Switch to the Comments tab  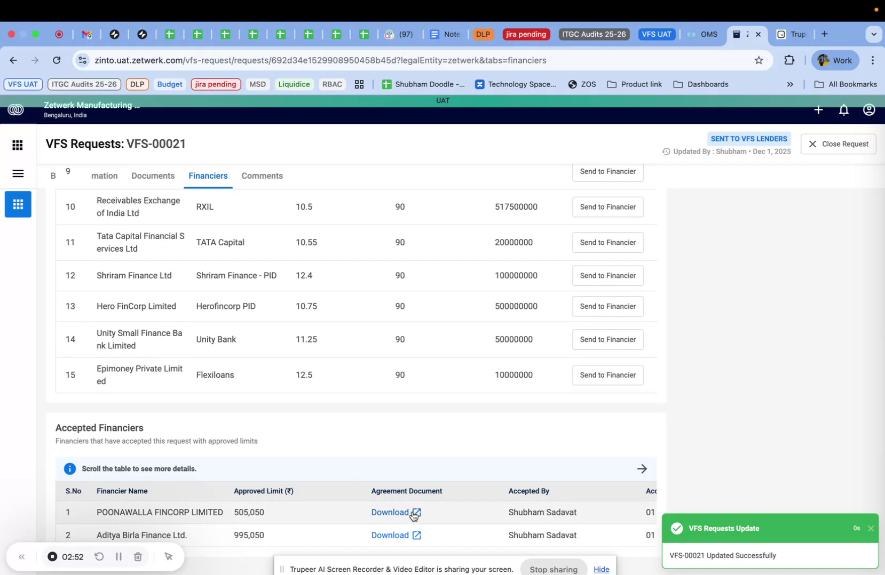click(x=262, y=175)
